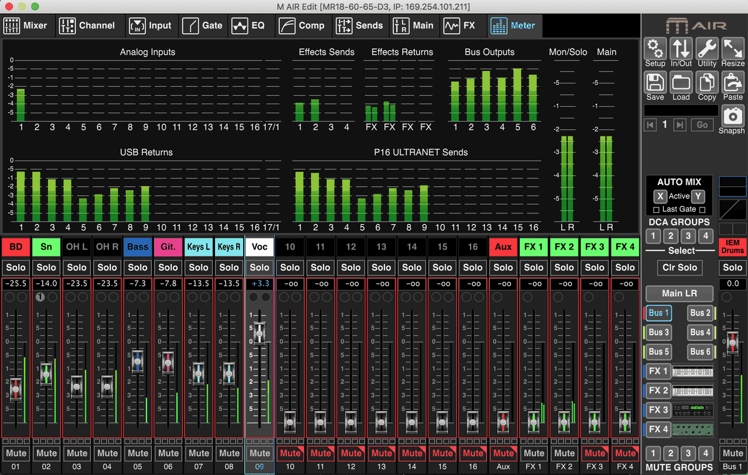Viewport: 748px width, 475px height.
Task: Select Bus 1 sends on faders
Action: [x=659, y=313]
